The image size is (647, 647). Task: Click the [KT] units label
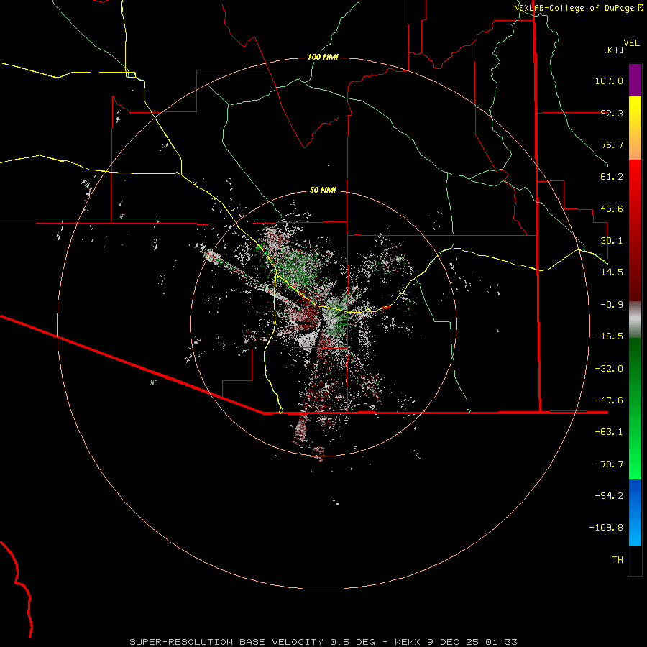coord(614,50)
